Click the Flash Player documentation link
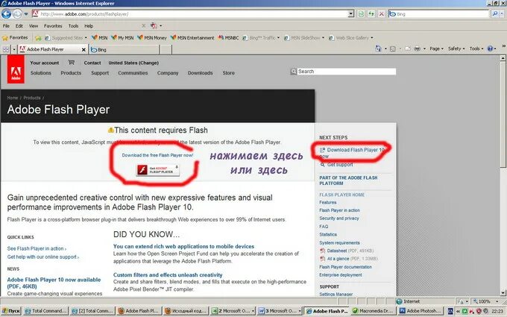 tap(345, 267)
